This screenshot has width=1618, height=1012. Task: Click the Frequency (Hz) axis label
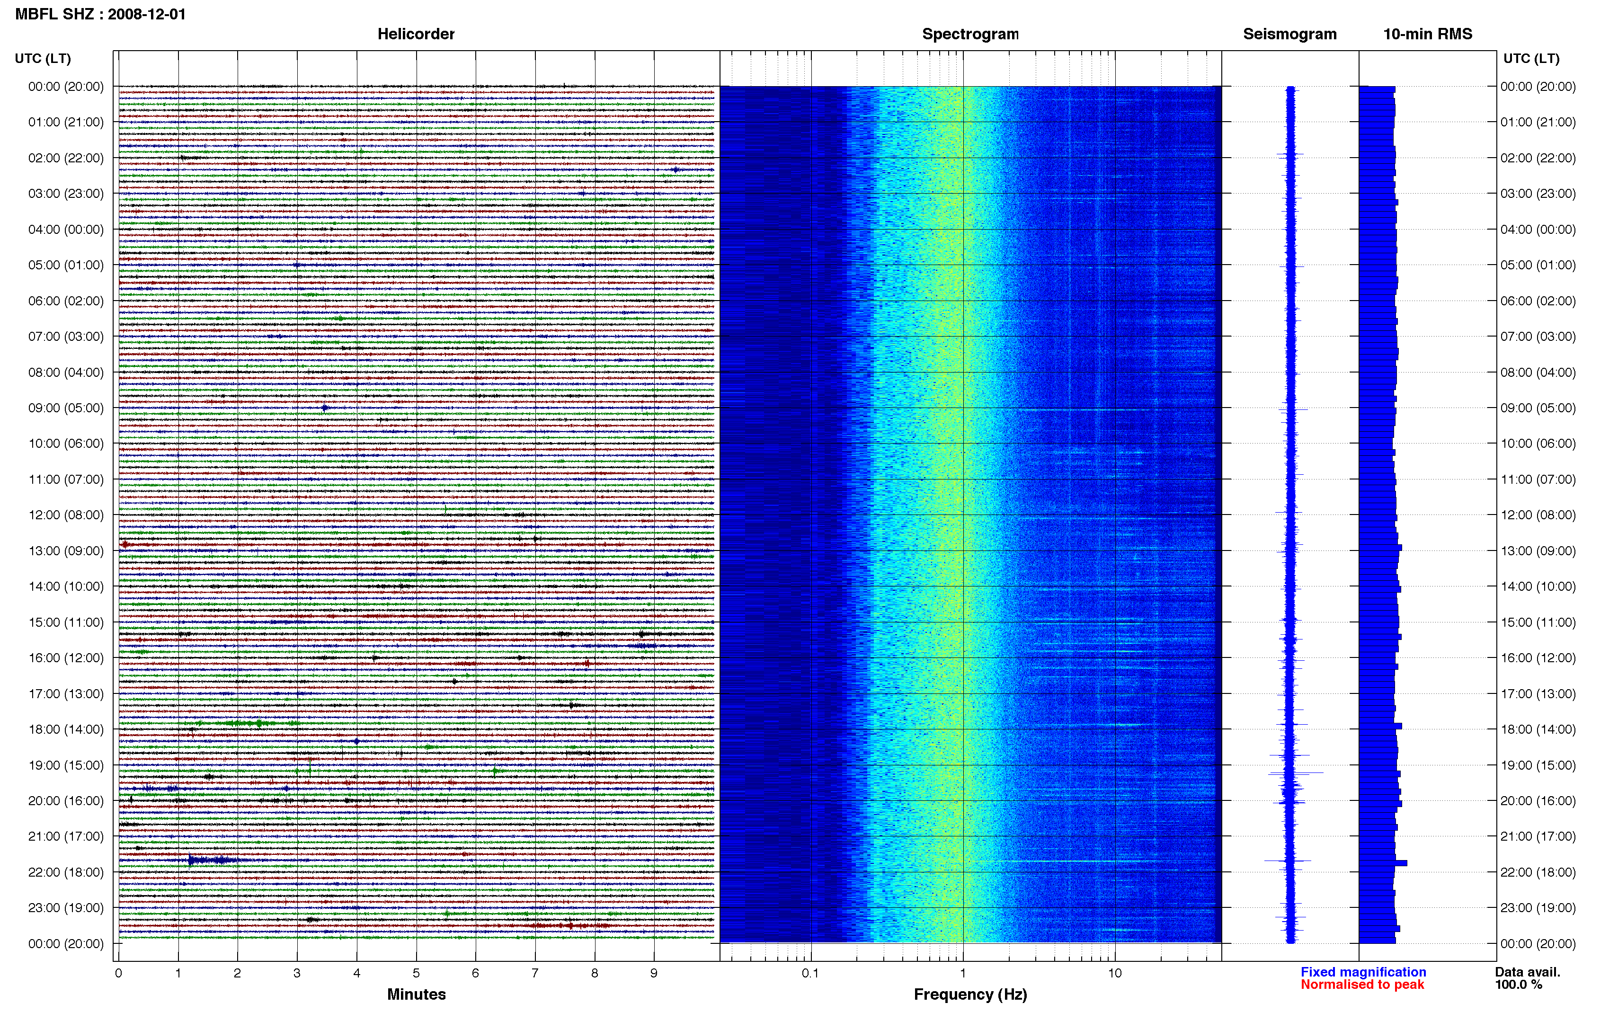click(970, 994)
